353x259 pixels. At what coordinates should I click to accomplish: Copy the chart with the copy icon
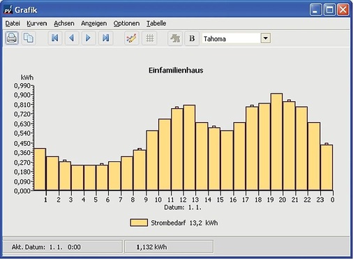[29, 38]
